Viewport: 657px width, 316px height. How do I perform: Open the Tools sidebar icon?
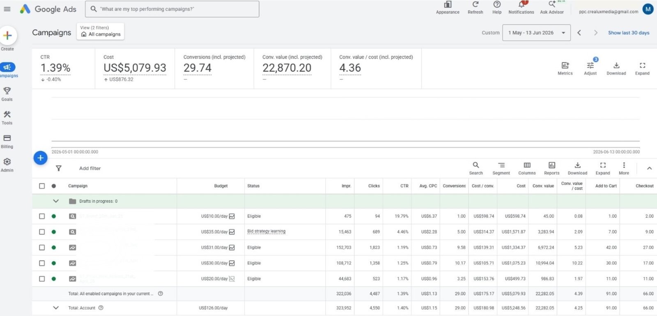pyautogui.click(x=7, y=114)
